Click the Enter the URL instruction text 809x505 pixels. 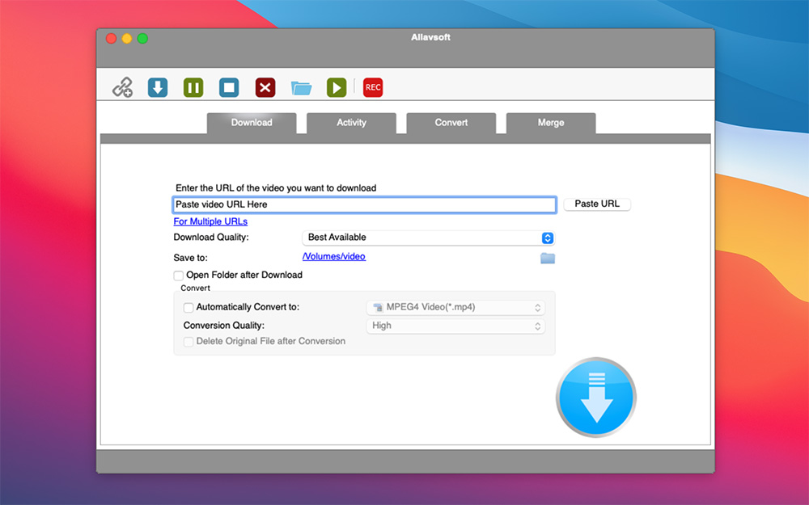point(276,188)
